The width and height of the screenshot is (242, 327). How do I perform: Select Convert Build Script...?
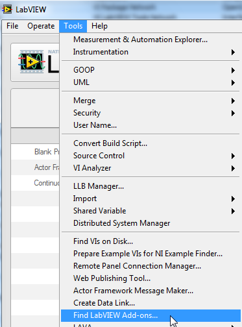151,143
